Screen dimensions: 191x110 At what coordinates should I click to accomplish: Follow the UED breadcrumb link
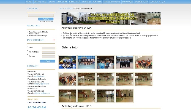(61, 9)
